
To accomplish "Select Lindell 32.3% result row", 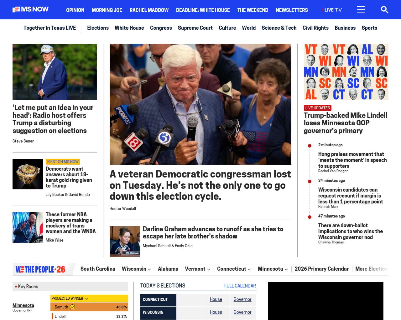I will (89, 316).
